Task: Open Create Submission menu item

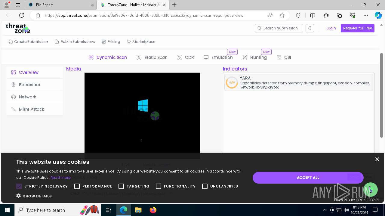Action: [x=28, y=42]
